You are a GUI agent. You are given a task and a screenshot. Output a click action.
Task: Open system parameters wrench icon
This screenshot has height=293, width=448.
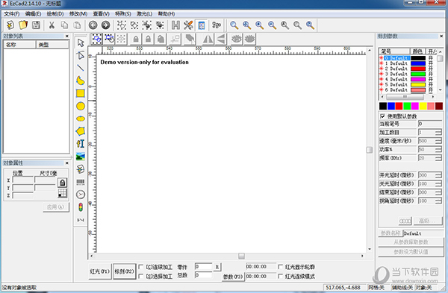(188, 25)
